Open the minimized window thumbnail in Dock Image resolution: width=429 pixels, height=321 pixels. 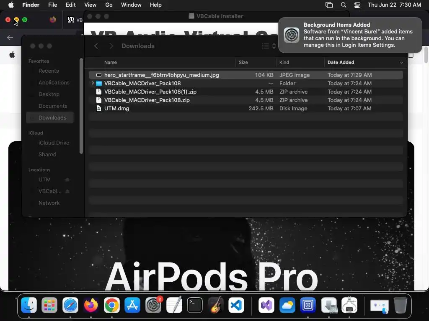coord(380,306)
